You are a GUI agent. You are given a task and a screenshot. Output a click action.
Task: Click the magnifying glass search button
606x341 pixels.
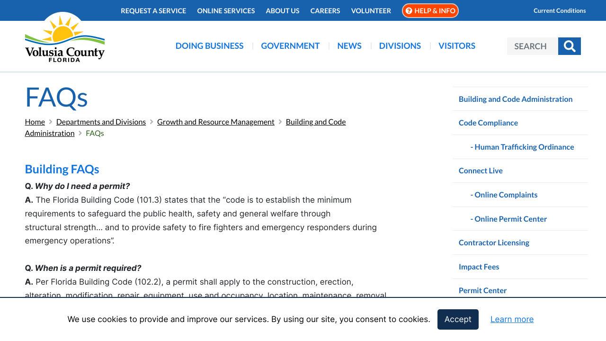[569, 46]
